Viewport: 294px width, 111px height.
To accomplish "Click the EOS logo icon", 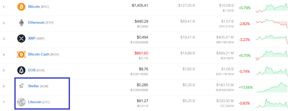I will point(21,70).
